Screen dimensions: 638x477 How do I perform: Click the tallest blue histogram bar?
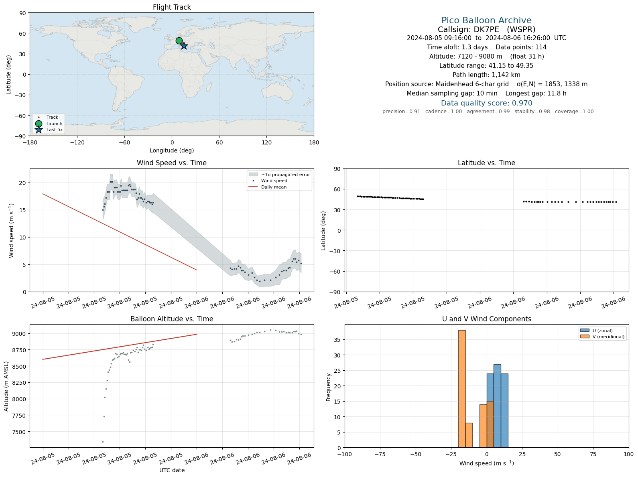[x=497, y=406]
